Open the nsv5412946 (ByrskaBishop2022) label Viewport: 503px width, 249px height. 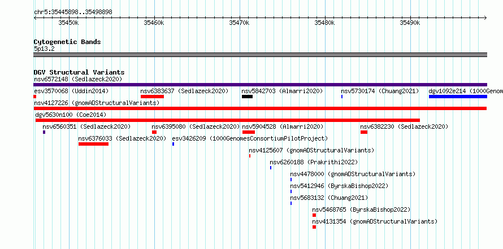click(x=340, y=186)
